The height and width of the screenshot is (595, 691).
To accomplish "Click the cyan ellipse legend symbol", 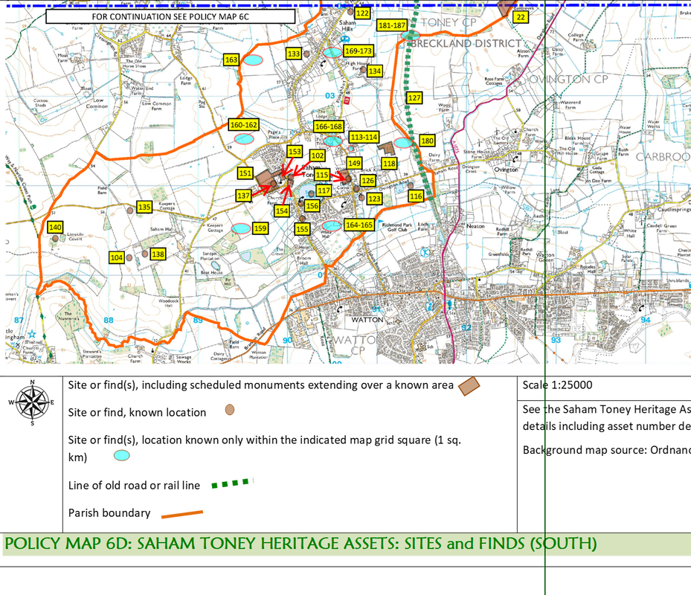I will tap(122, 455).
